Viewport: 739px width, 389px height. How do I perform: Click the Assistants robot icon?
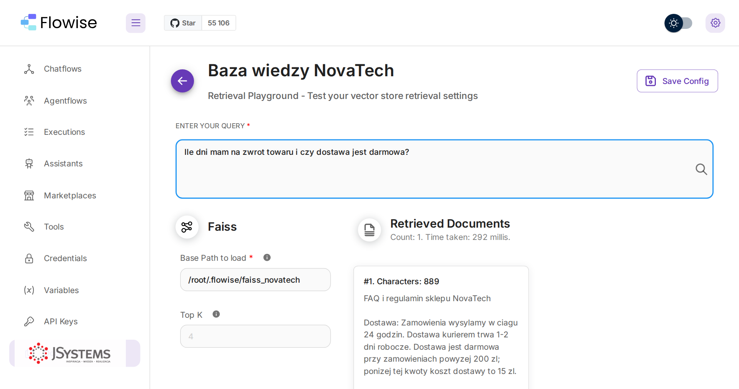(29, 164)
